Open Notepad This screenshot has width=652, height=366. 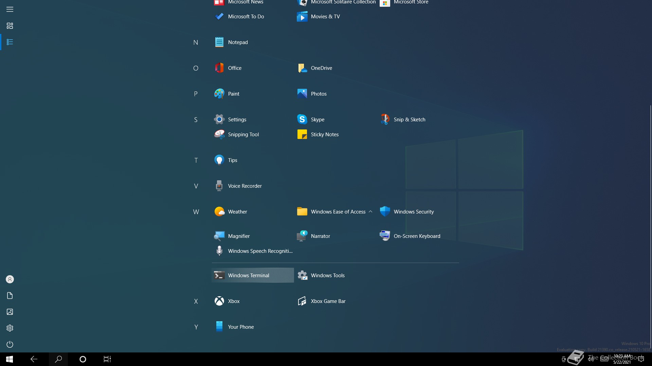pyautogui.click(x=253, y=42)
